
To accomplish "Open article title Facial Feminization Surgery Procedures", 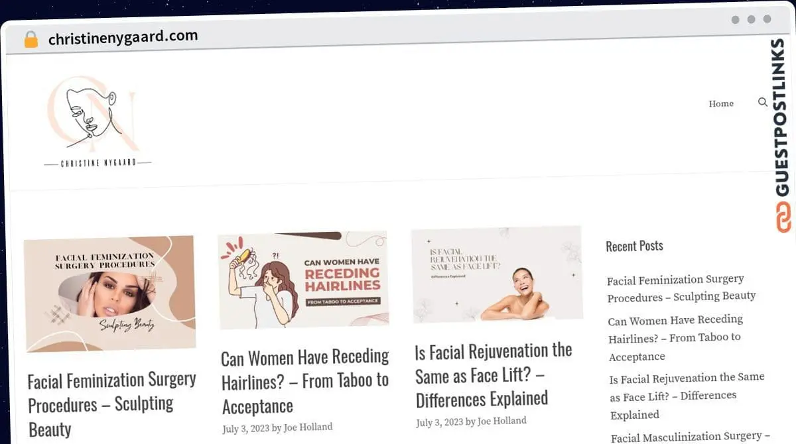I will [x=111, y=403].
